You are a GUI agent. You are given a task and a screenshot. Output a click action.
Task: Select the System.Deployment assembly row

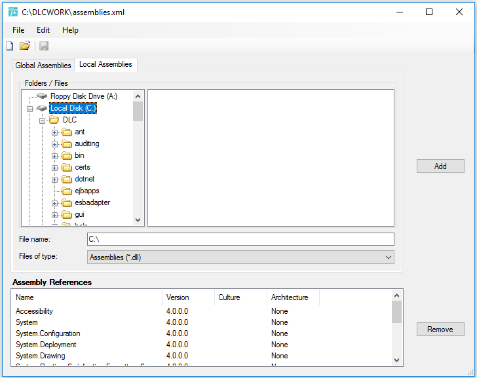(202, 345)
